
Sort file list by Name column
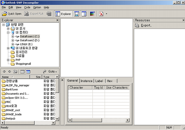(x=15, y=77)
